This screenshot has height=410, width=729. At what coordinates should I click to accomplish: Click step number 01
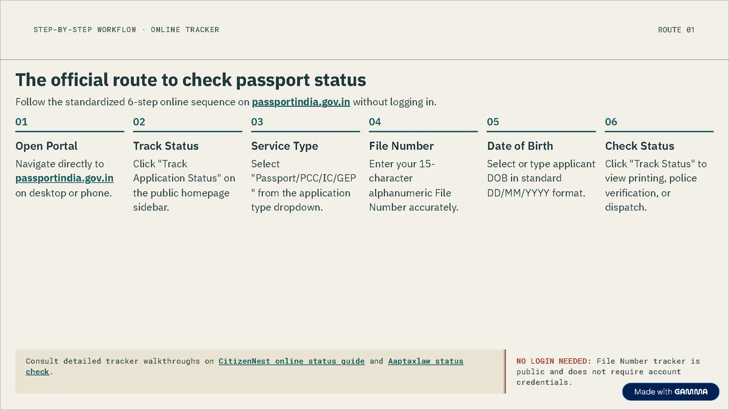click(21, 122)
